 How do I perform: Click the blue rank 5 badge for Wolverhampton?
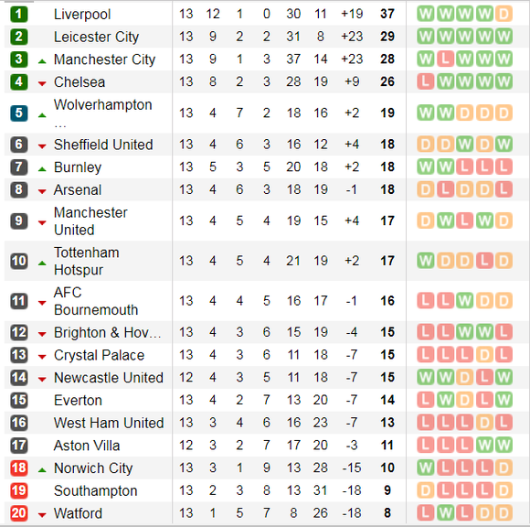tap(19, 113)
